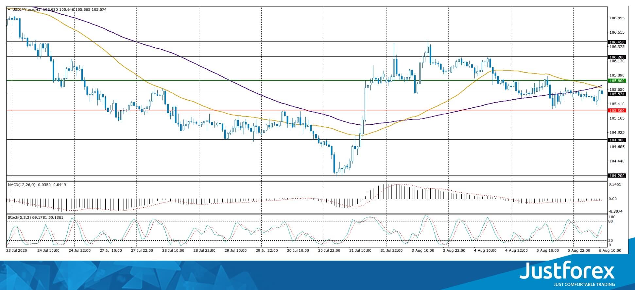Click the 104.800 black price label
Screen dimensions: 635x290
tap(617, 140)
